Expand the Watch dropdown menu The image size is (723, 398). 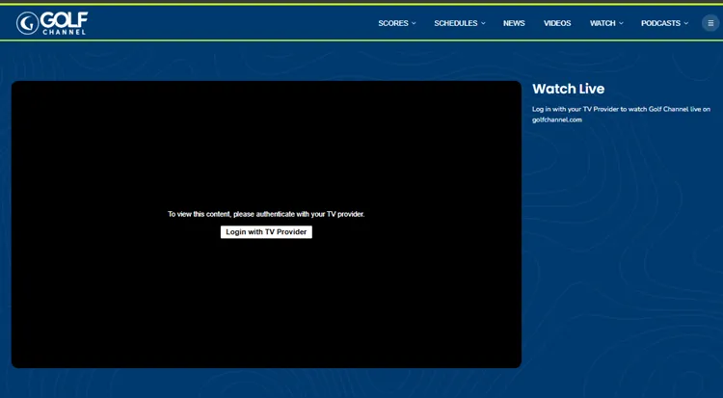point(606,23)
